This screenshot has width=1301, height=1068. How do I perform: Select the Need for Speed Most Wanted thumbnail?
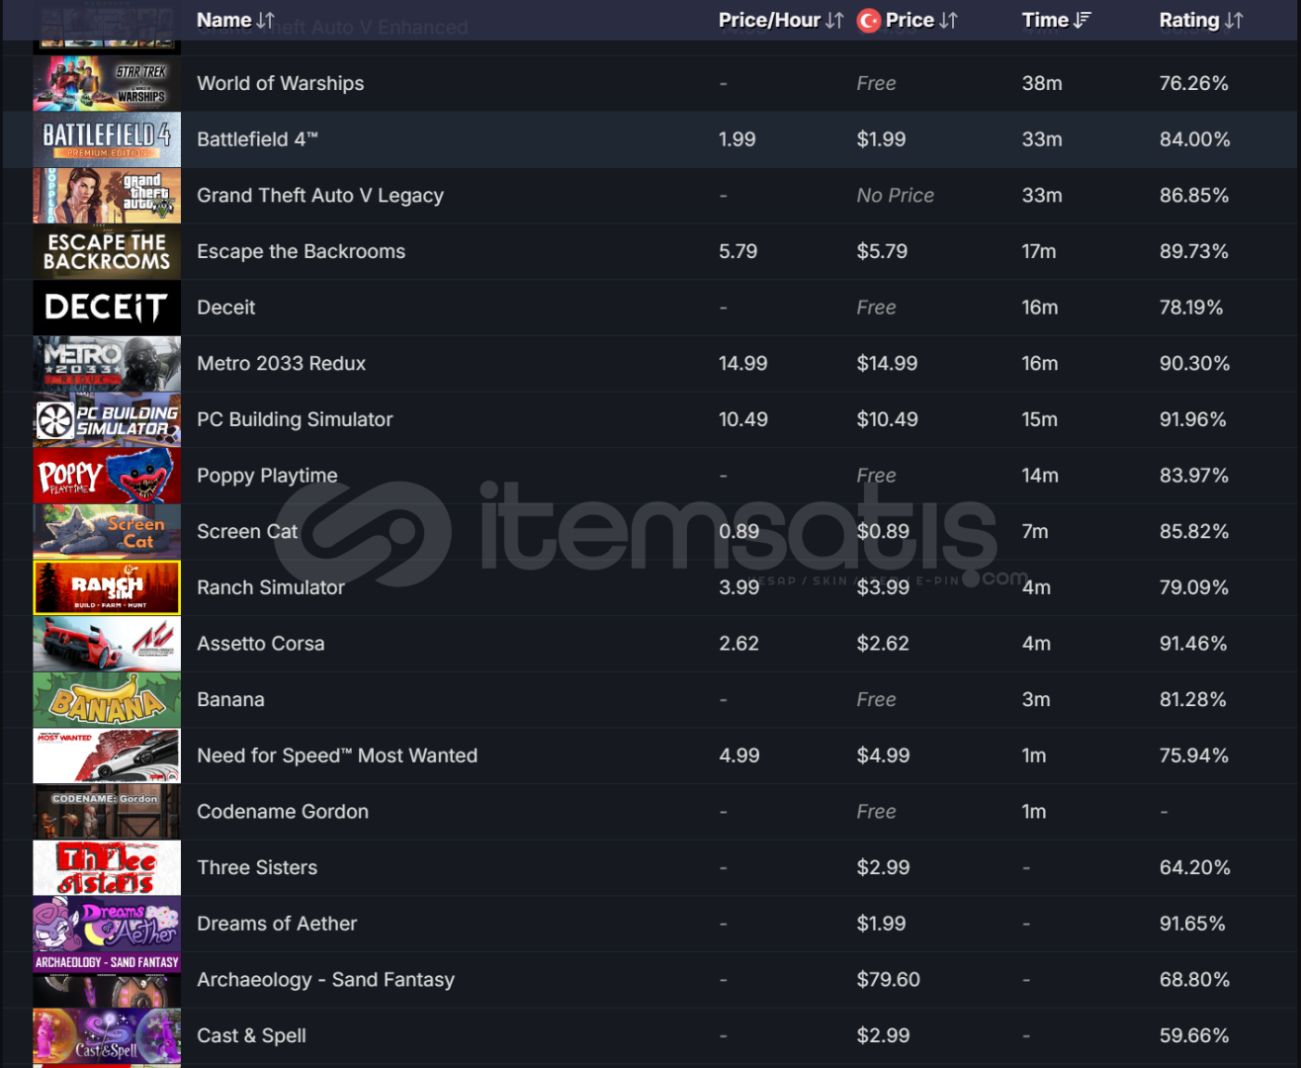pos(107,756)
